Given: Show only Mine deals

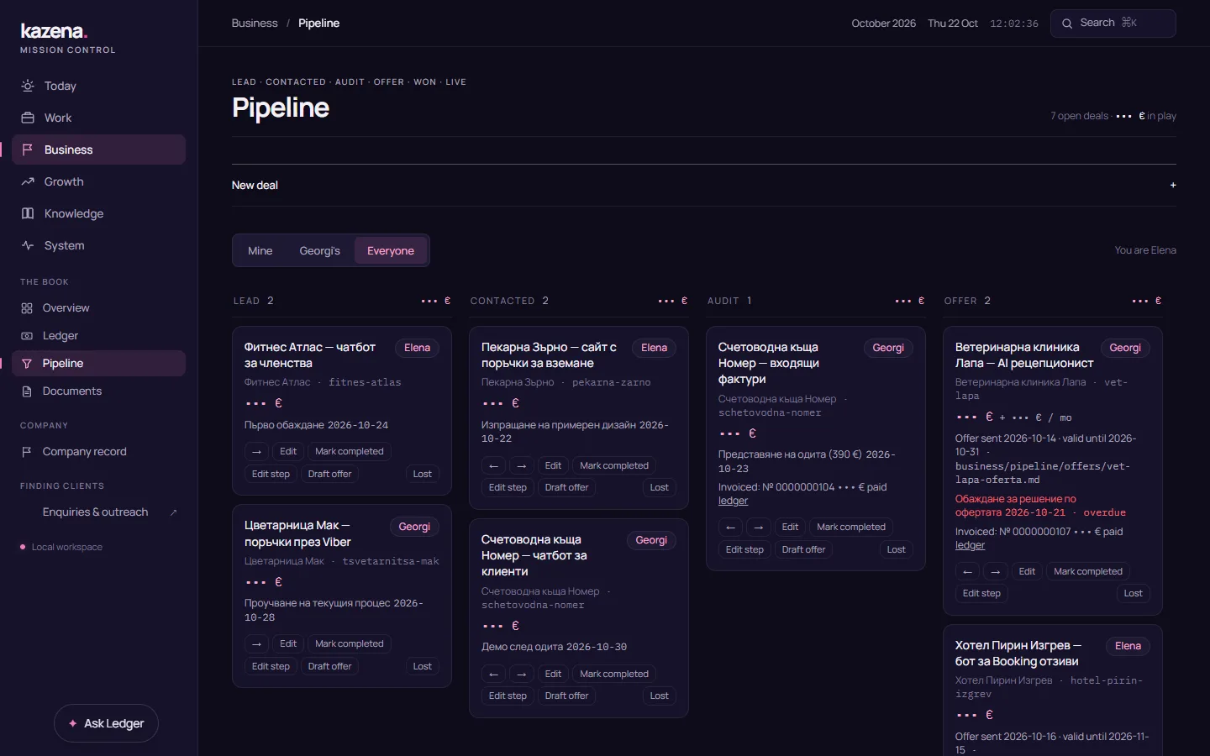Looking at the screenshot, I should point(260,251).
